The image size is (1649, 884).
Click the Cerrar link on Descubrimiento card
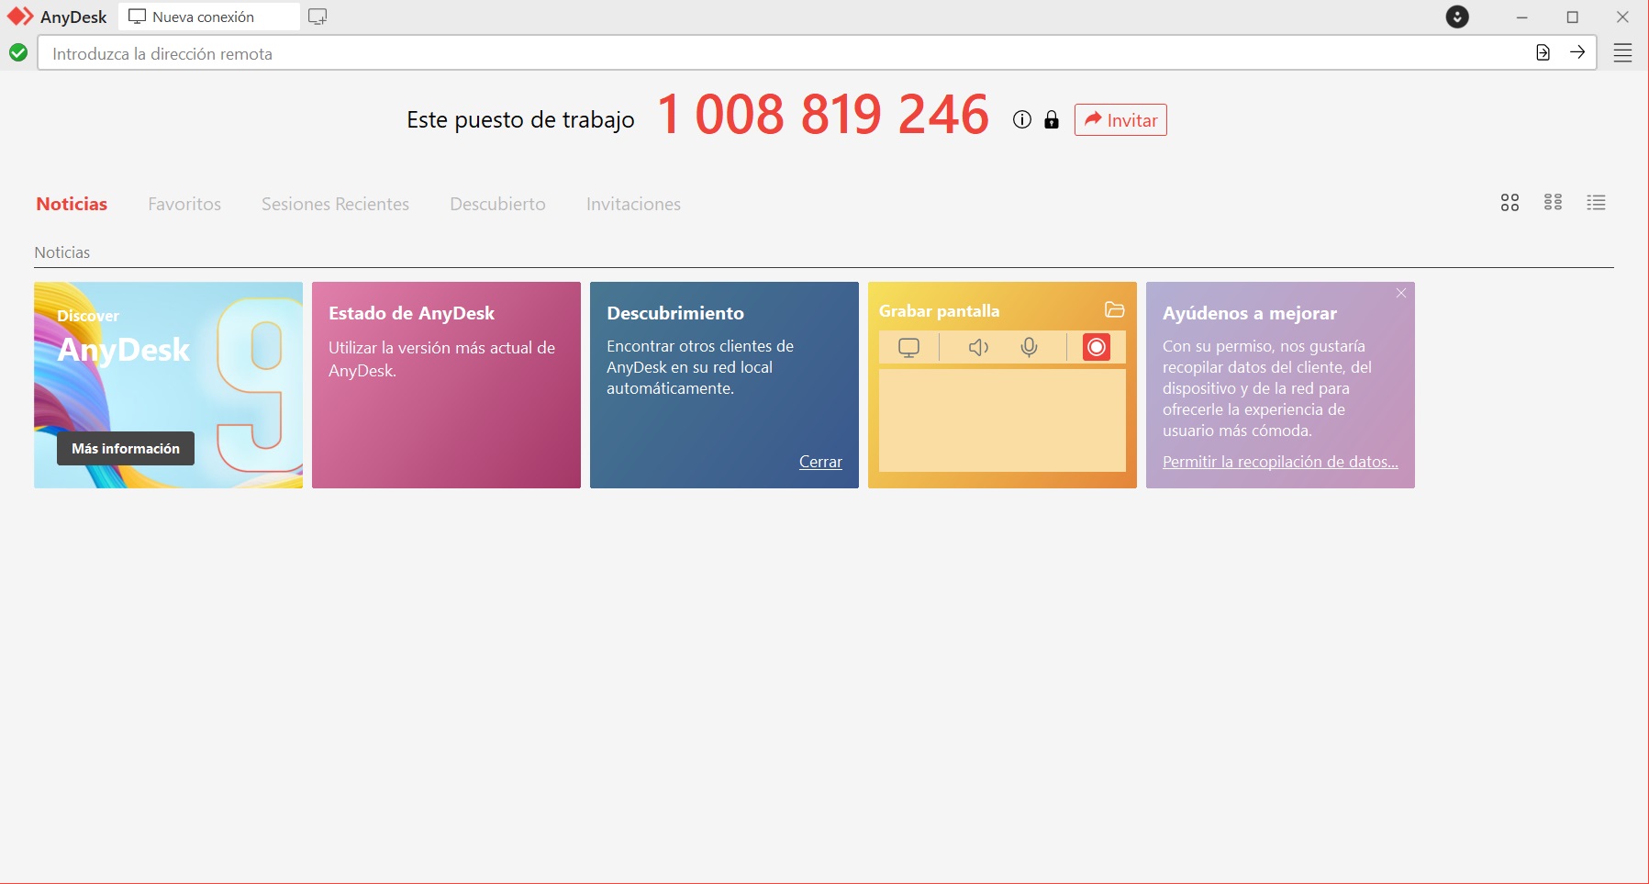820,462
